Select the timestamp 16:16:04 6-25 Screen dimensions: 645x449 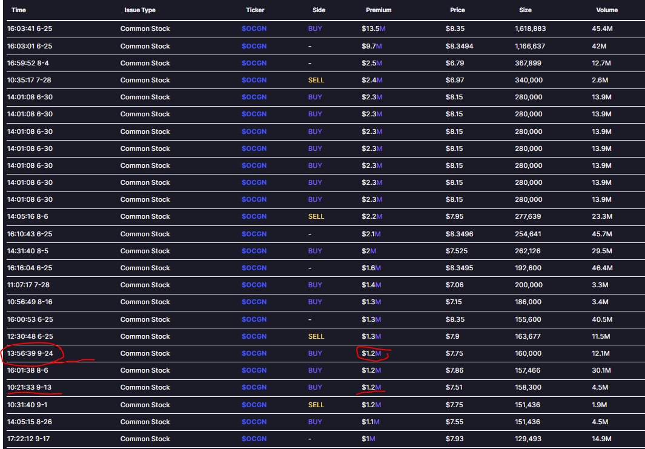pos(30,268)
